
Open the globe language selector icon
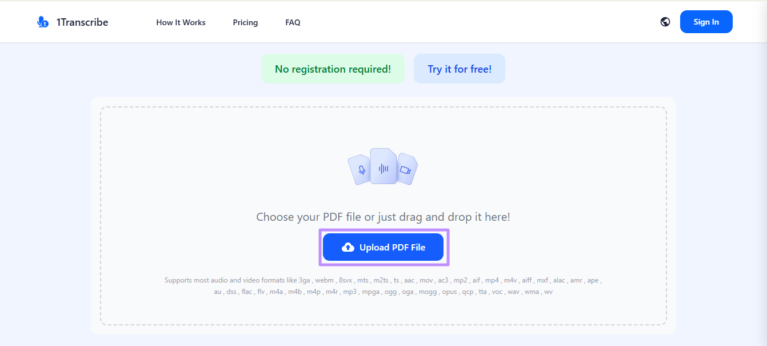665,21
